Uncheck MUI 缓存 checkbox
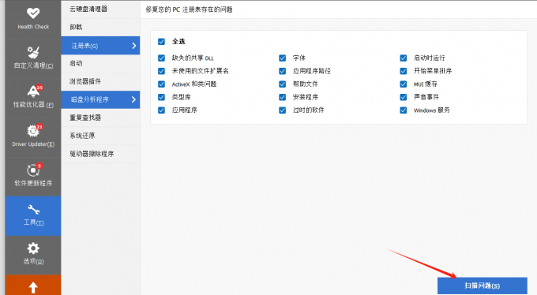The image size is (537, 295). pos(404,84)
